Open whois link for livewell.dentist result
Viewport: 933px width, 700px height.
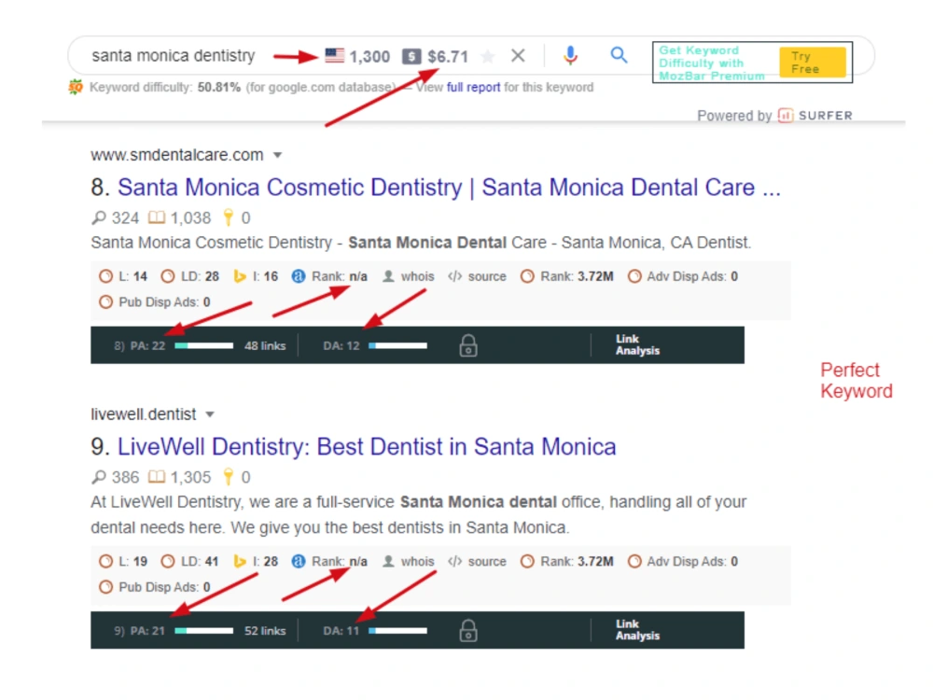click(409, 561)
